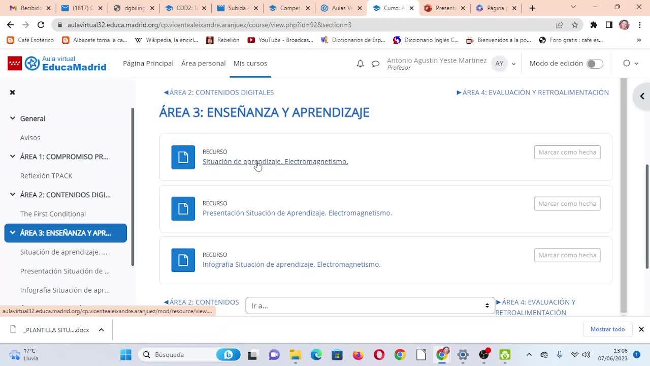Open a new browser tab
The image size is (650, 366).
point(532,8)
